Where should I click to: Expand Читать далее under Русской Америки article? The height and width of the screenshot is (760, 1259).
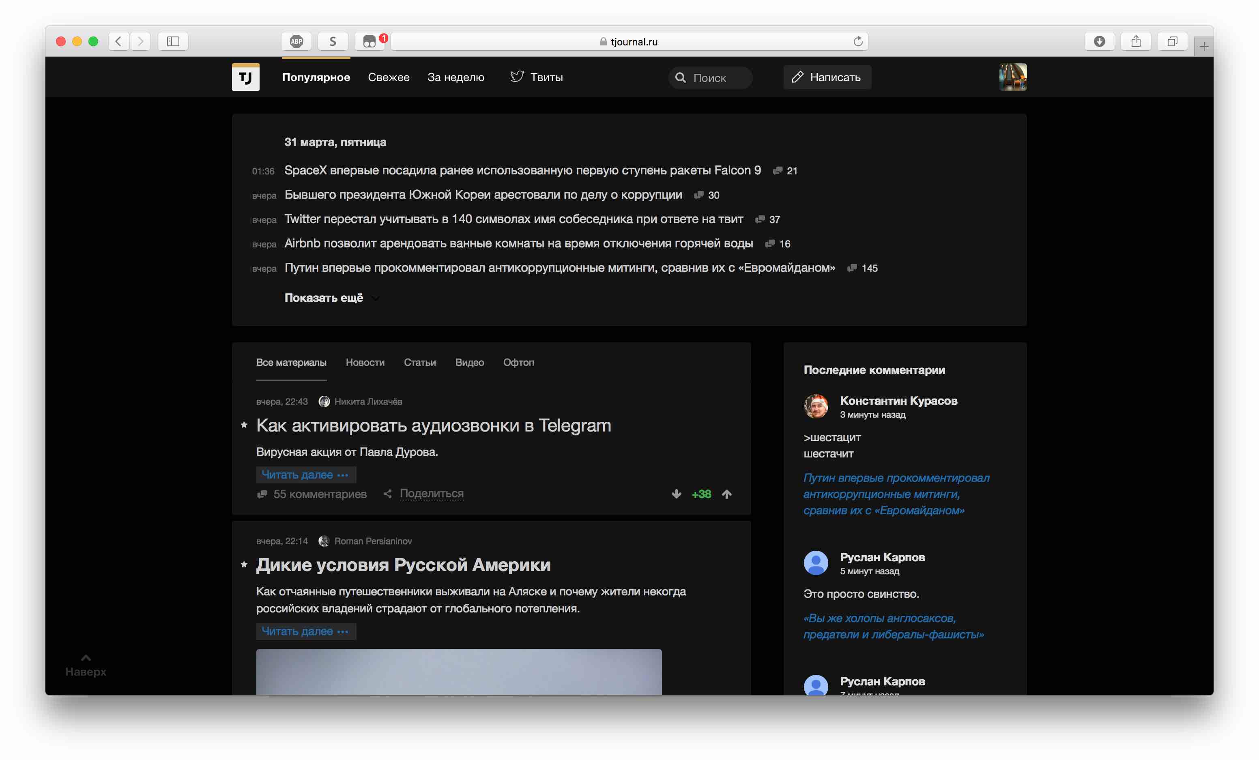(305, 631)
